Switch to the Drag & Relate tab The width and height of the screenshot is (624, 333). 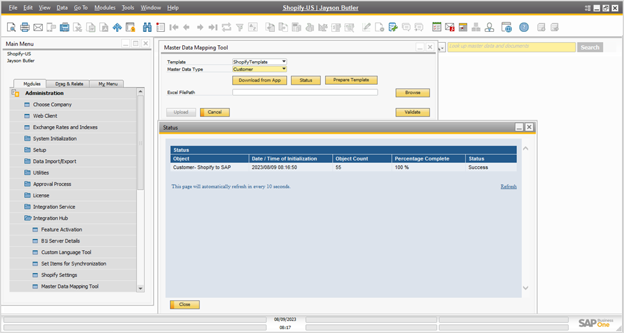pyautogui.click(x=69, y=83)
